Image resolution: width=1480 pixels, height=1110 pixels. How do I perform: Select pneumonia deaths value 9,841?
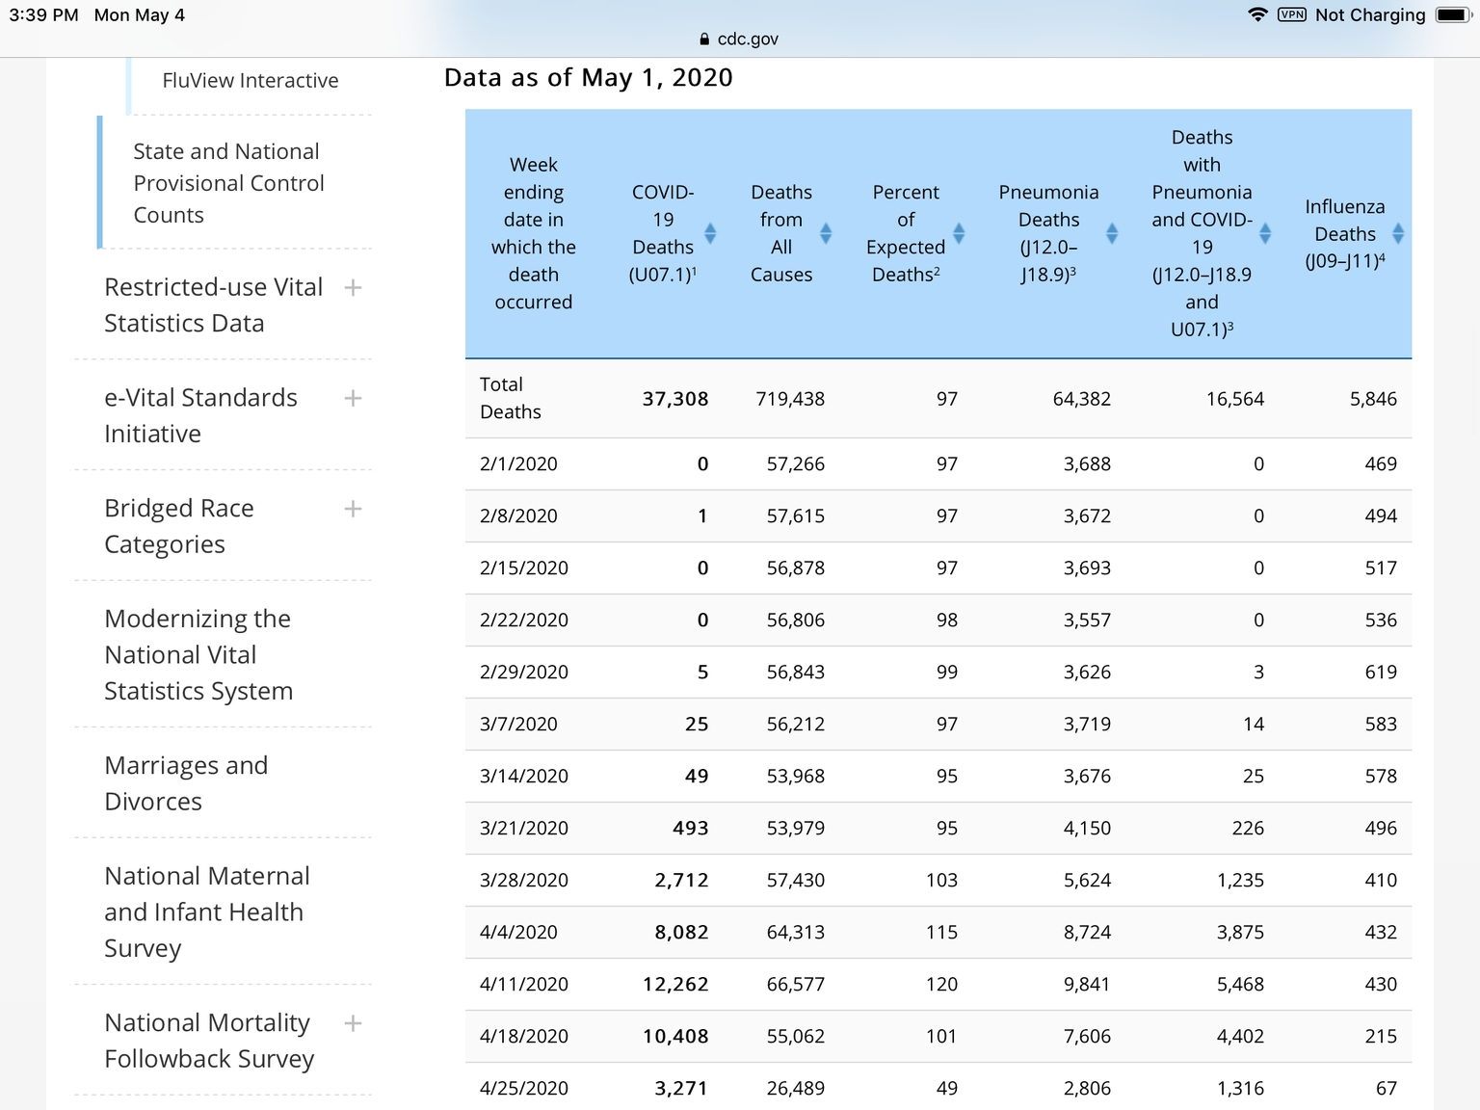coord(1087,985)
